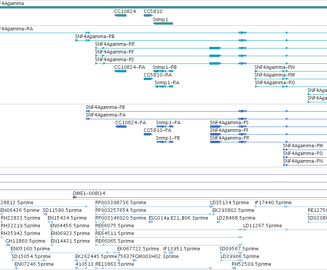Click the RE13863.5prime EST label
Screen dimensions: 327x270
115,264
